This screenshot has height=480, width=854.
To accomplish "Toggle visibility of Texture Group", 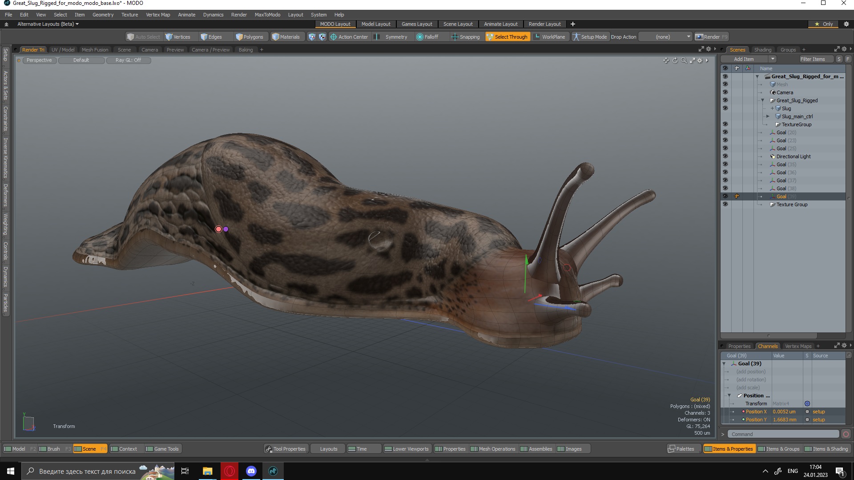I will [725, 204].
